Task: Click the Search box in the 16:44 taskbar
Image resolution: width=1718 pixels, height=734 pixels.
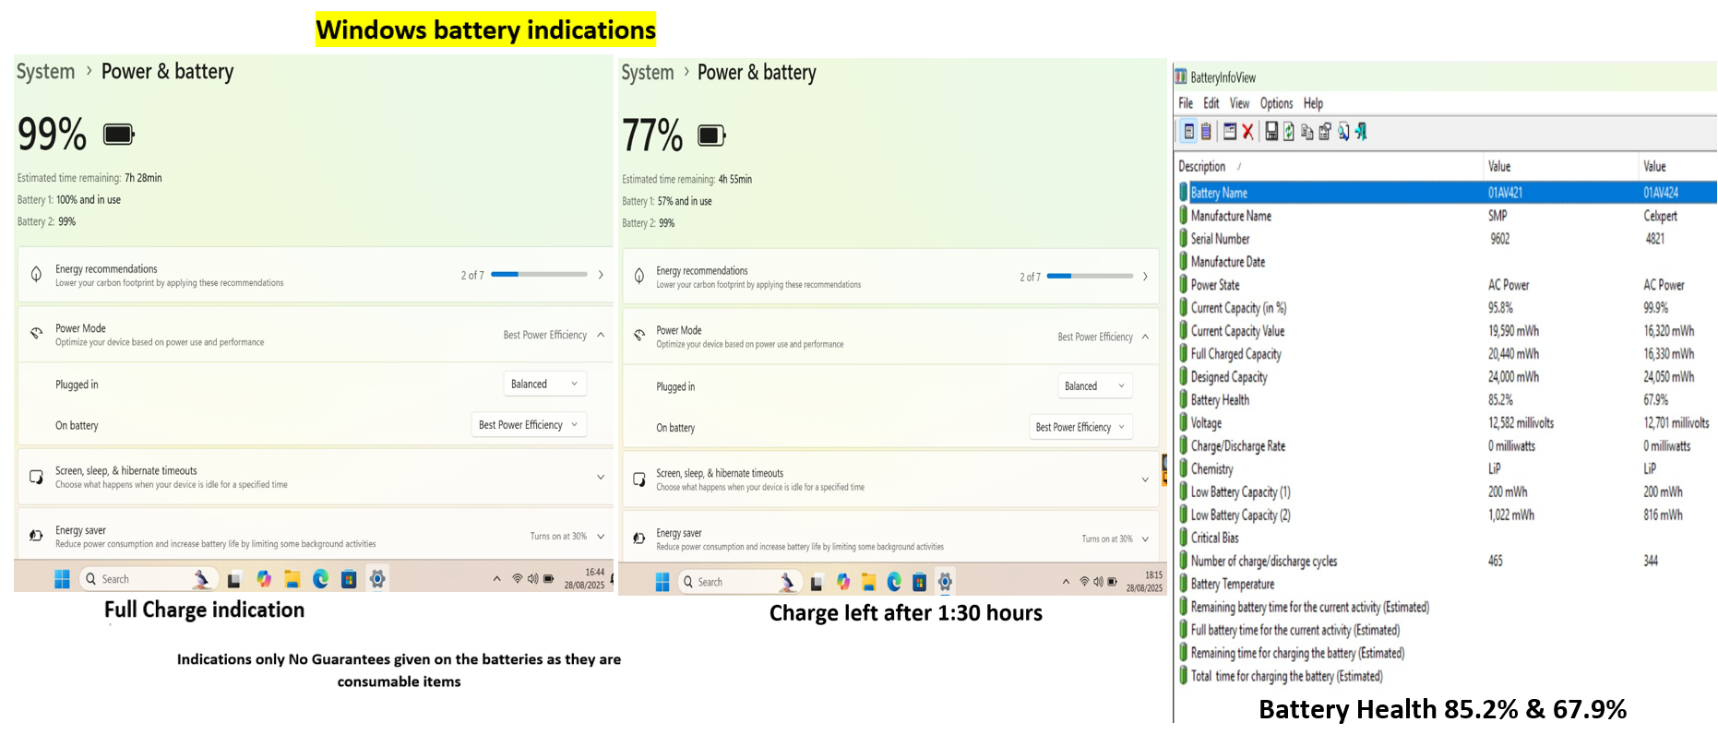Action: point(149,579)
